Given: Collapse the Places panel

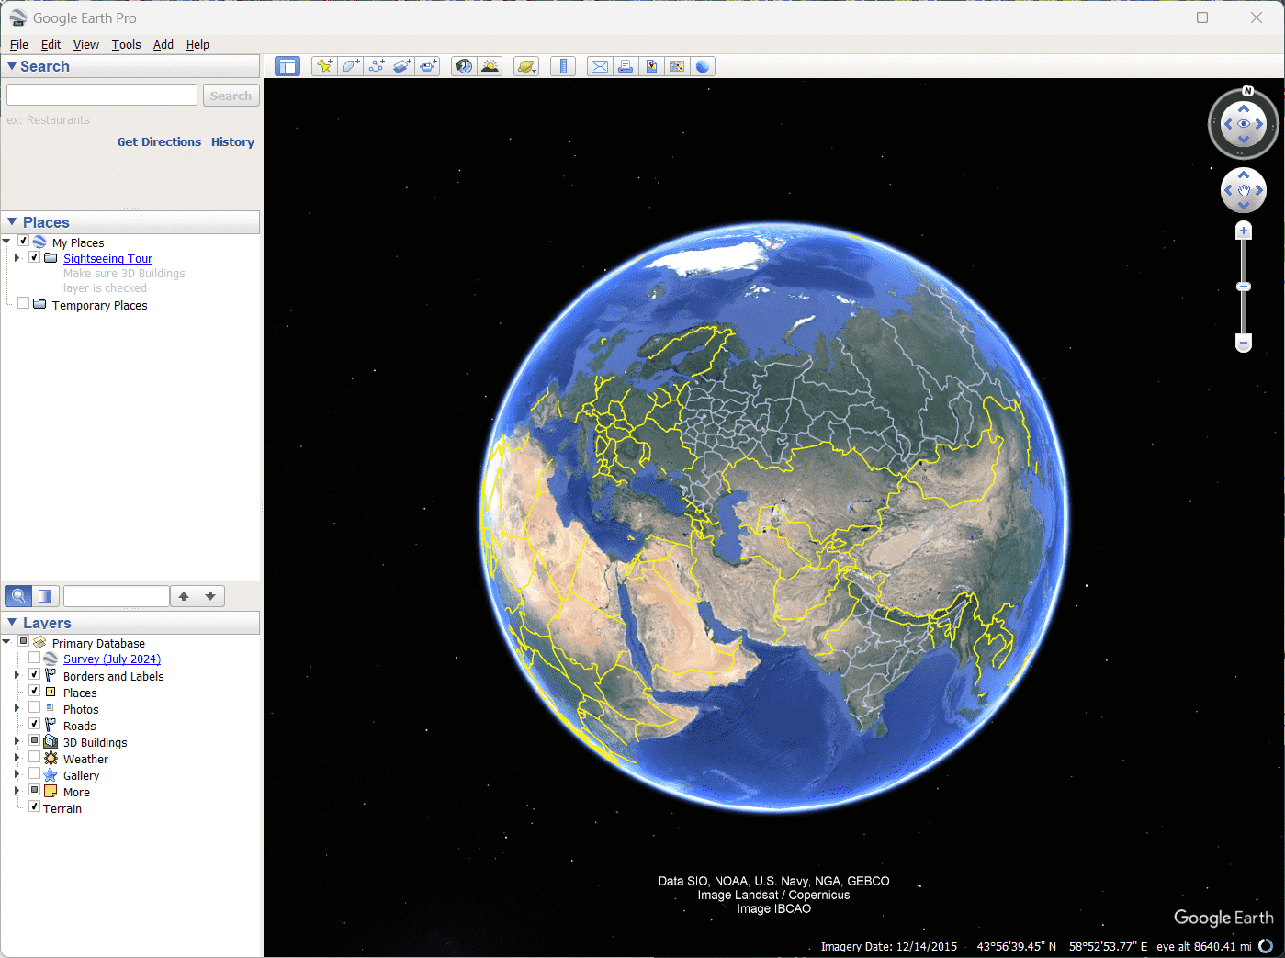Looking at the screenshot, I should tap(12, 221).
